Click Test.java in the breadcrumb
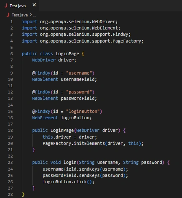Image resolution: width=182 pixels, height=198 pixels. tap(20, 15)
